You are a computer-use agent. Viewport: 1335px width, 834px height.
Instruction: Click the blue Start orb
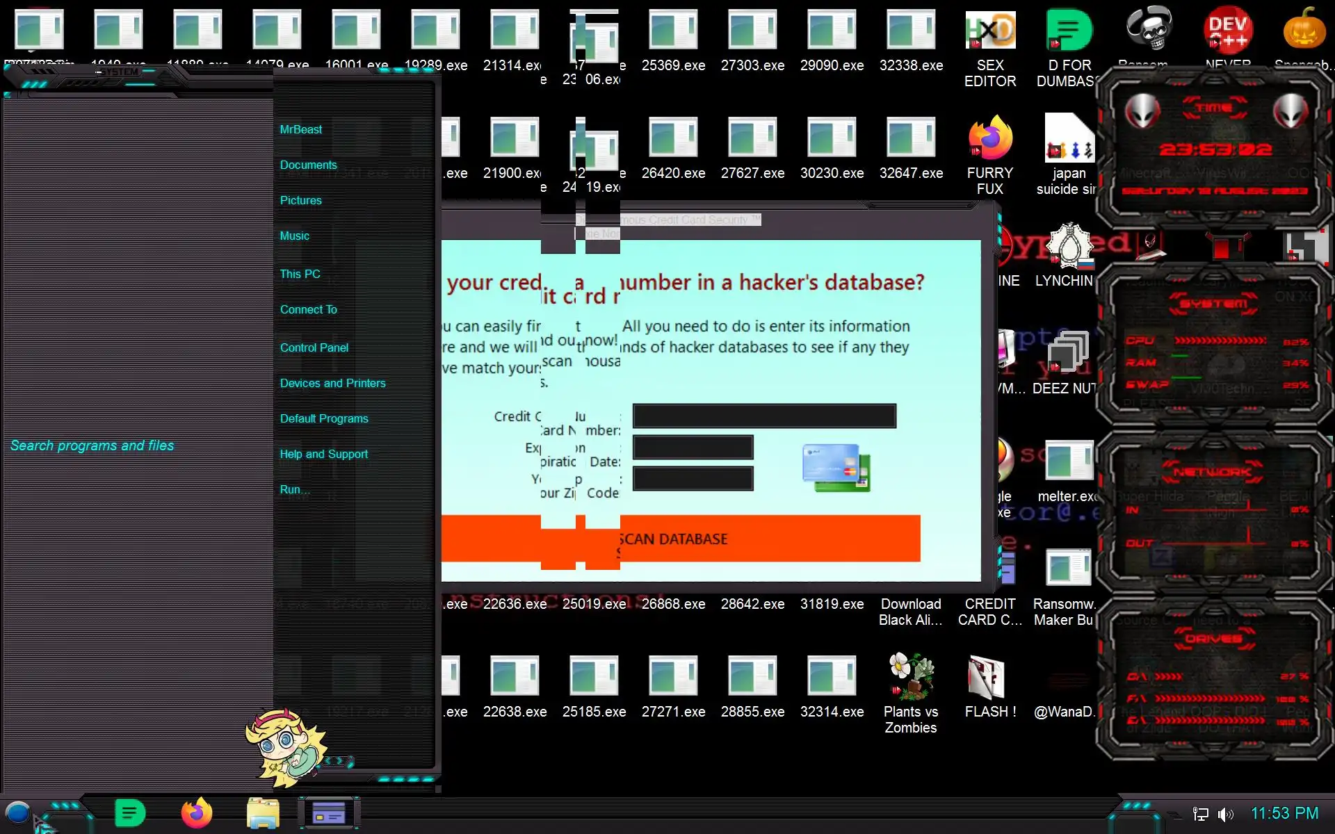click(17, 812)
